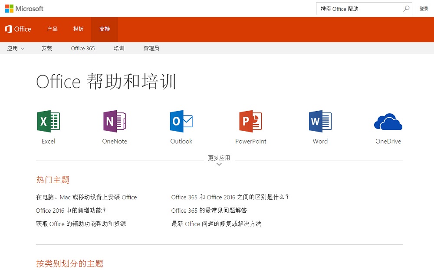Open the Outlook app icon
The width and height of the screenshot is (434, 270).
point(181,121)
